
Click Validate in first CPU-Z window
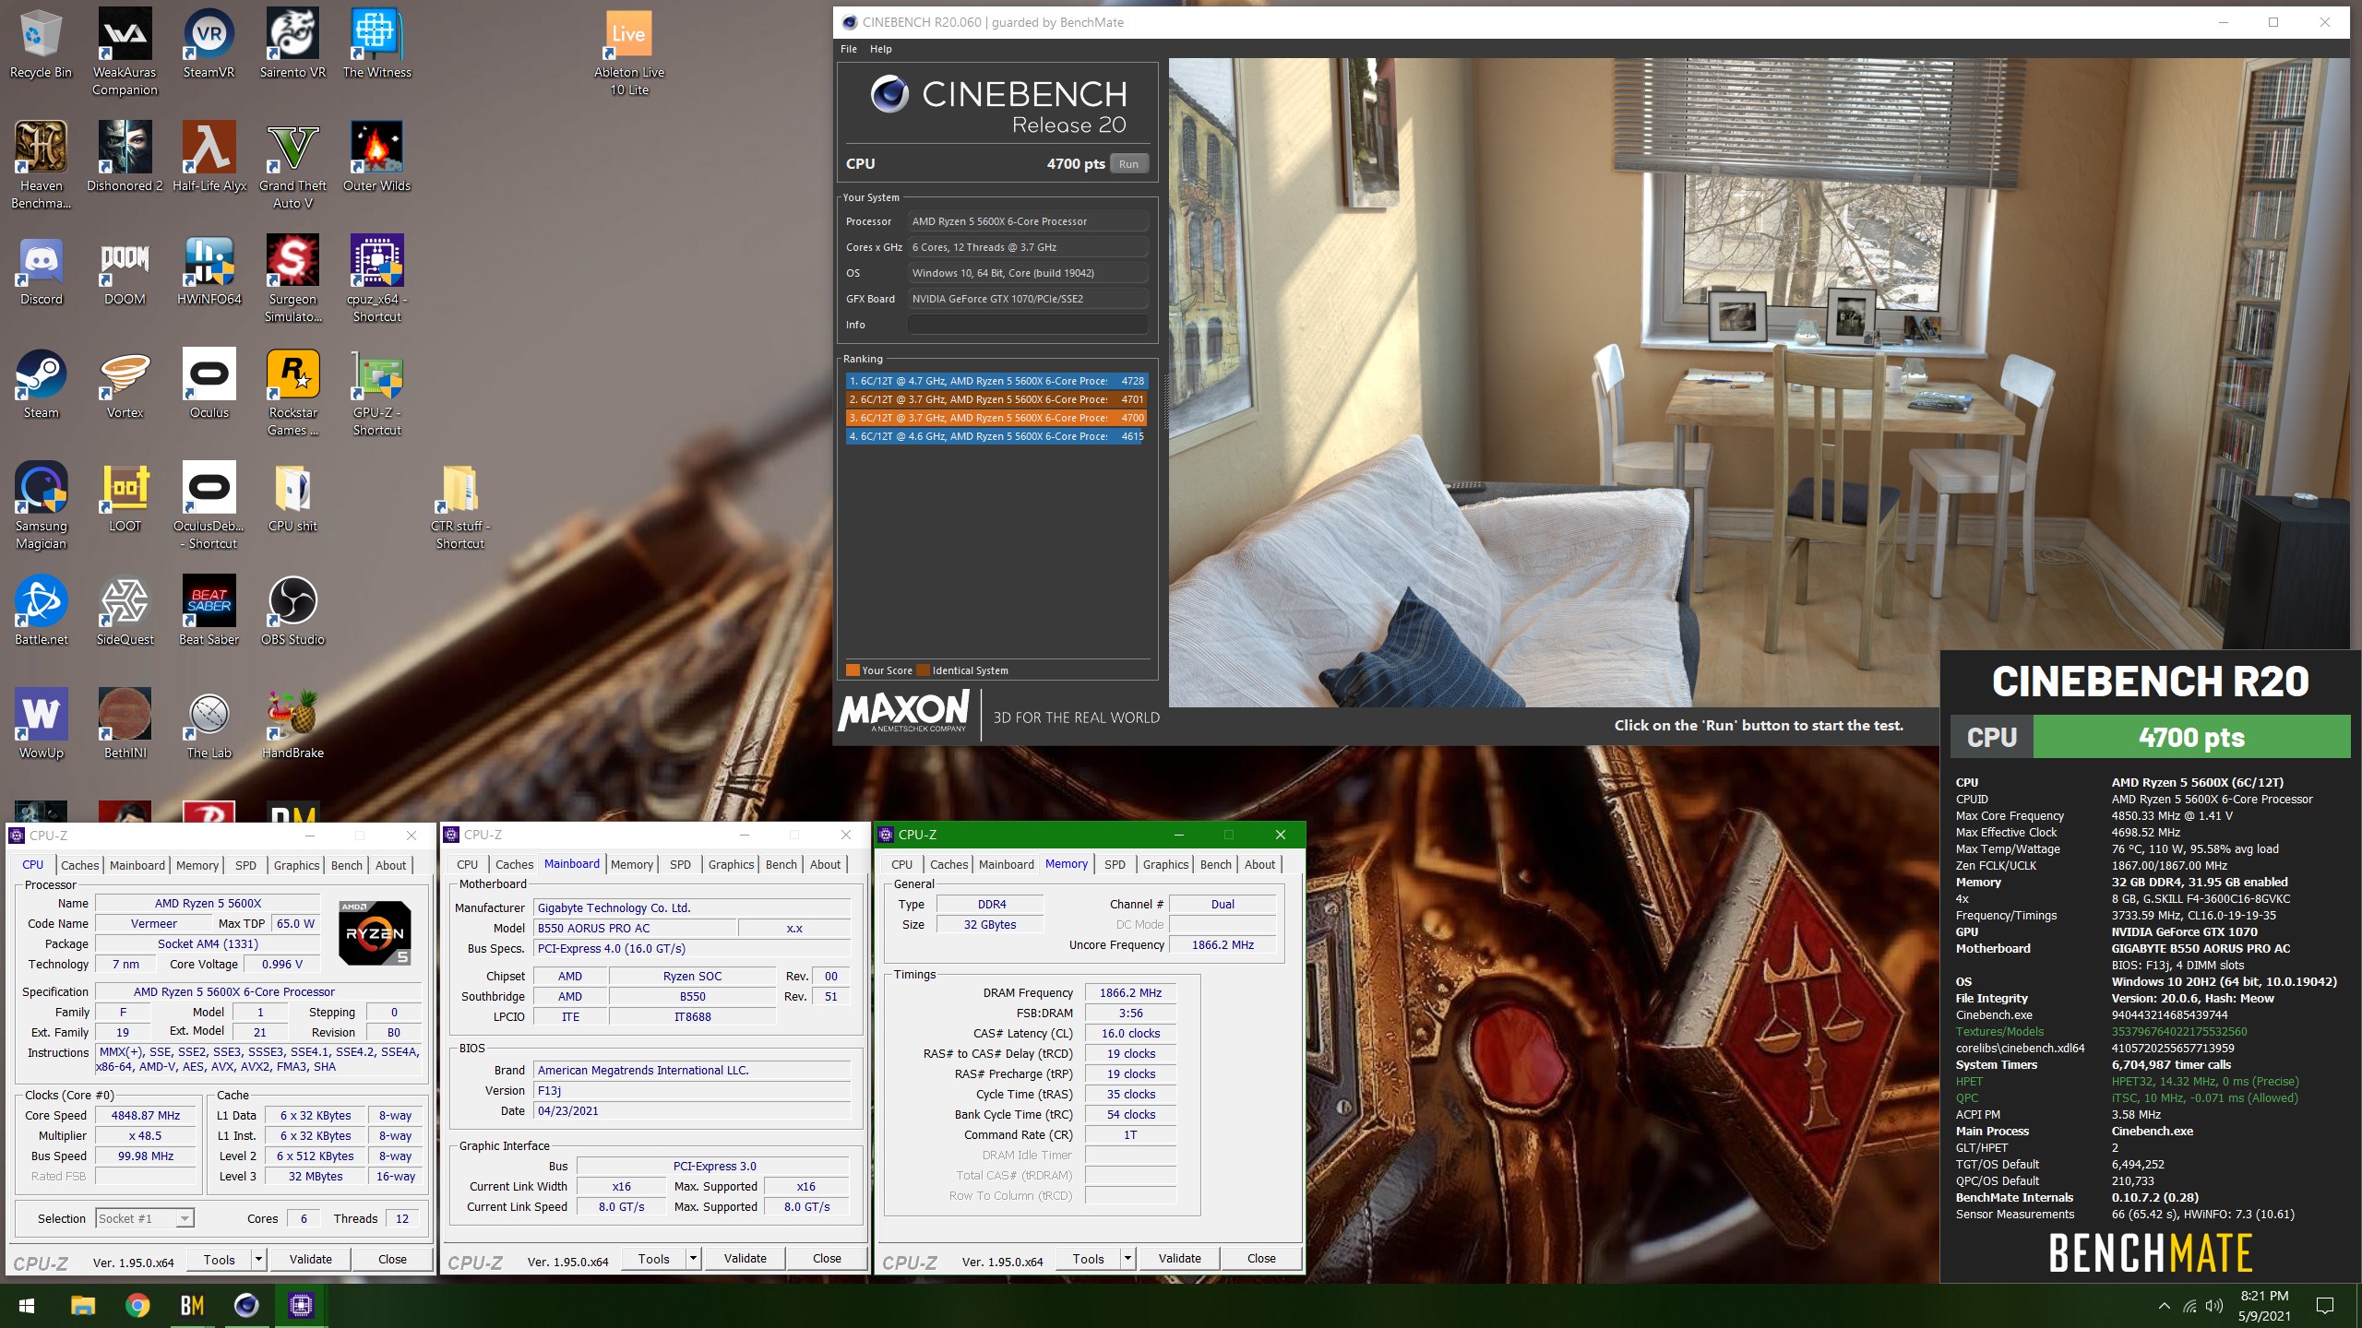pos(311,1259)
